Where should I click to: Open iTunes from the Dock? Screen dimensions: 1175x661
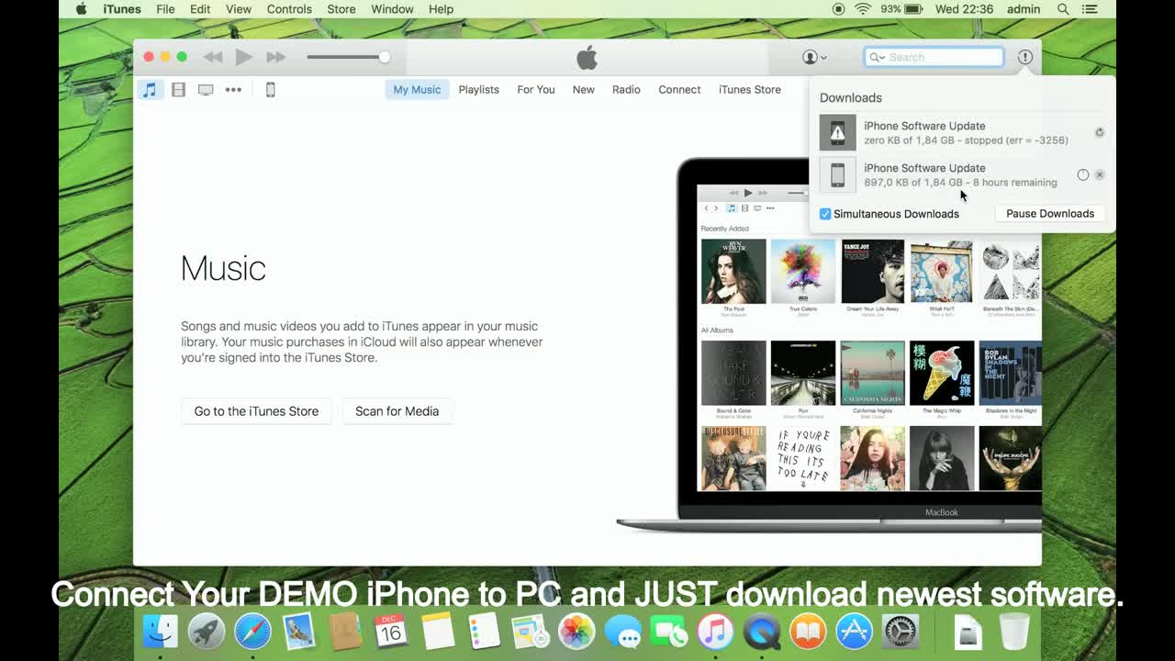[x=715, y=632]
